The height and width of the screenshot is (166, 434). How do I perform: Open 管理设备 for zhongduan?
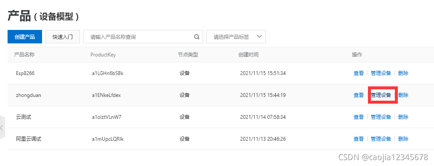coord(381,95)
